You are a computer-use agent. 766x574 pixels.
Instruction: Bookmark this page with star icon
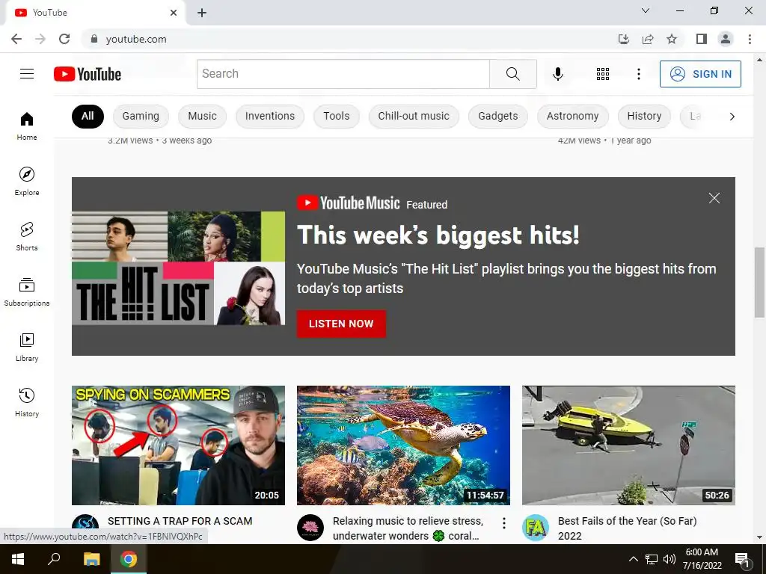672,39
